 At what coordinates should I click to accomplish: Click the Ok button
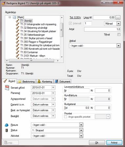click(x=97, y=143)
